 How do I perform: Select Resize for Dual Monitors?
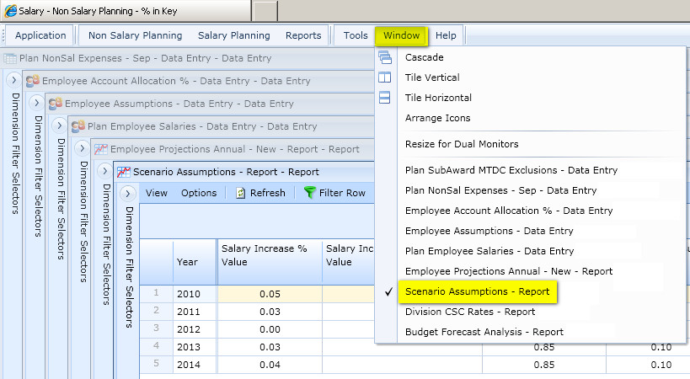pos(462,144)
